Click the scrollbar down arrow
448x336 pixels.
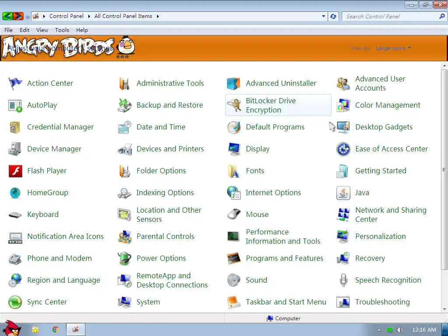pyautogui.click(x=444, y=309)
